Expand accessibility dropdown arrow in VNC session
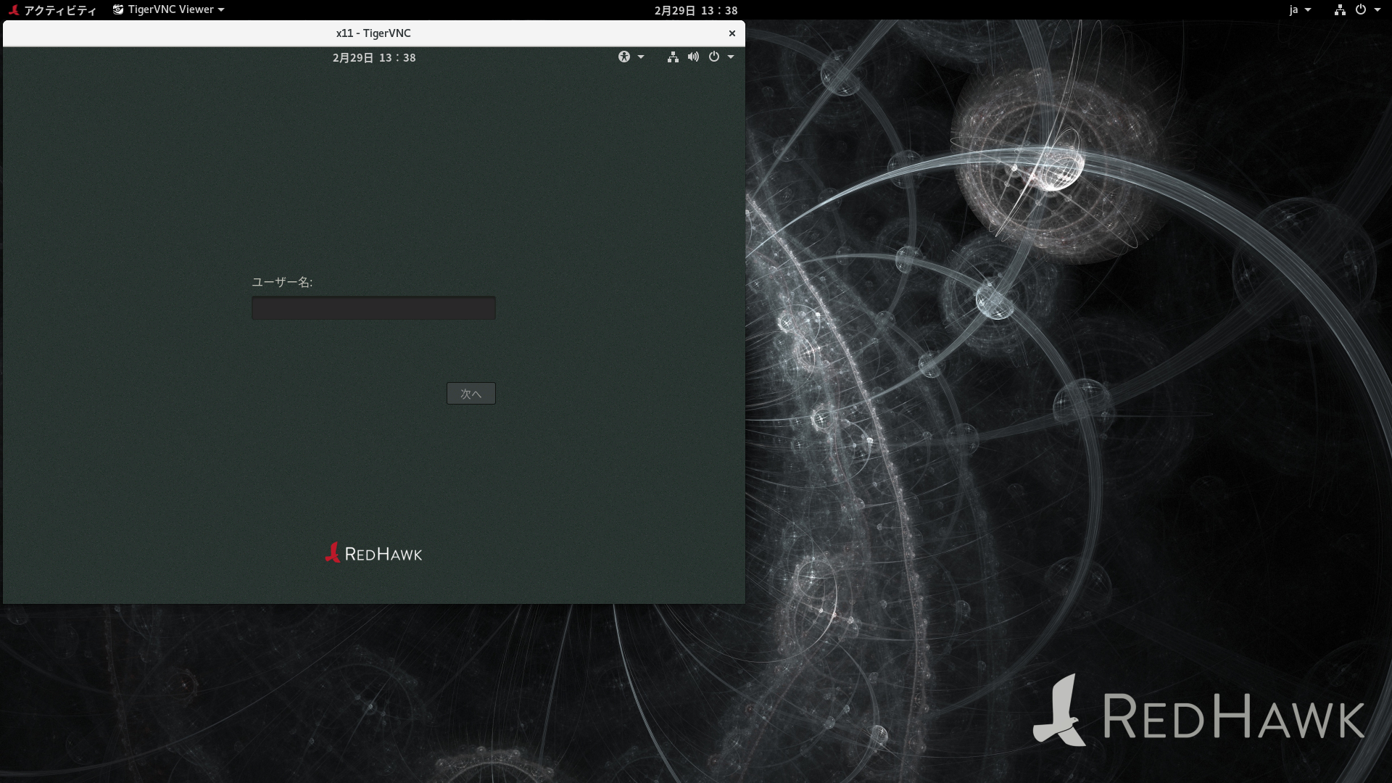Image resolution: width=1392 pixels, height=783 pixels. 641,57
